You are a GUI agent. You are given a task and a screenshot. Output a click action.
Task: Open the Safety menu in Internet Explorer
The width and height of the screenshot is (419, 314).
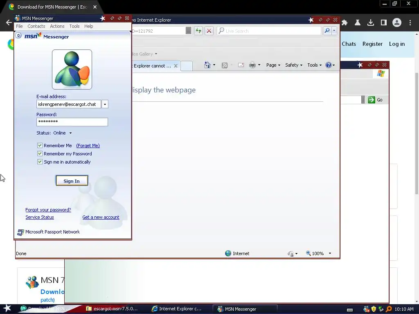[294, 65]
